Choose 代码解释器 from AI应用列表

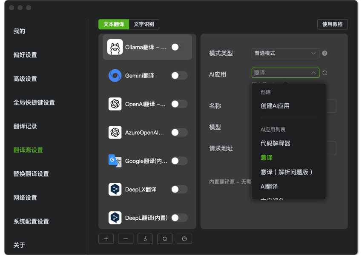(x=276, y=143)
